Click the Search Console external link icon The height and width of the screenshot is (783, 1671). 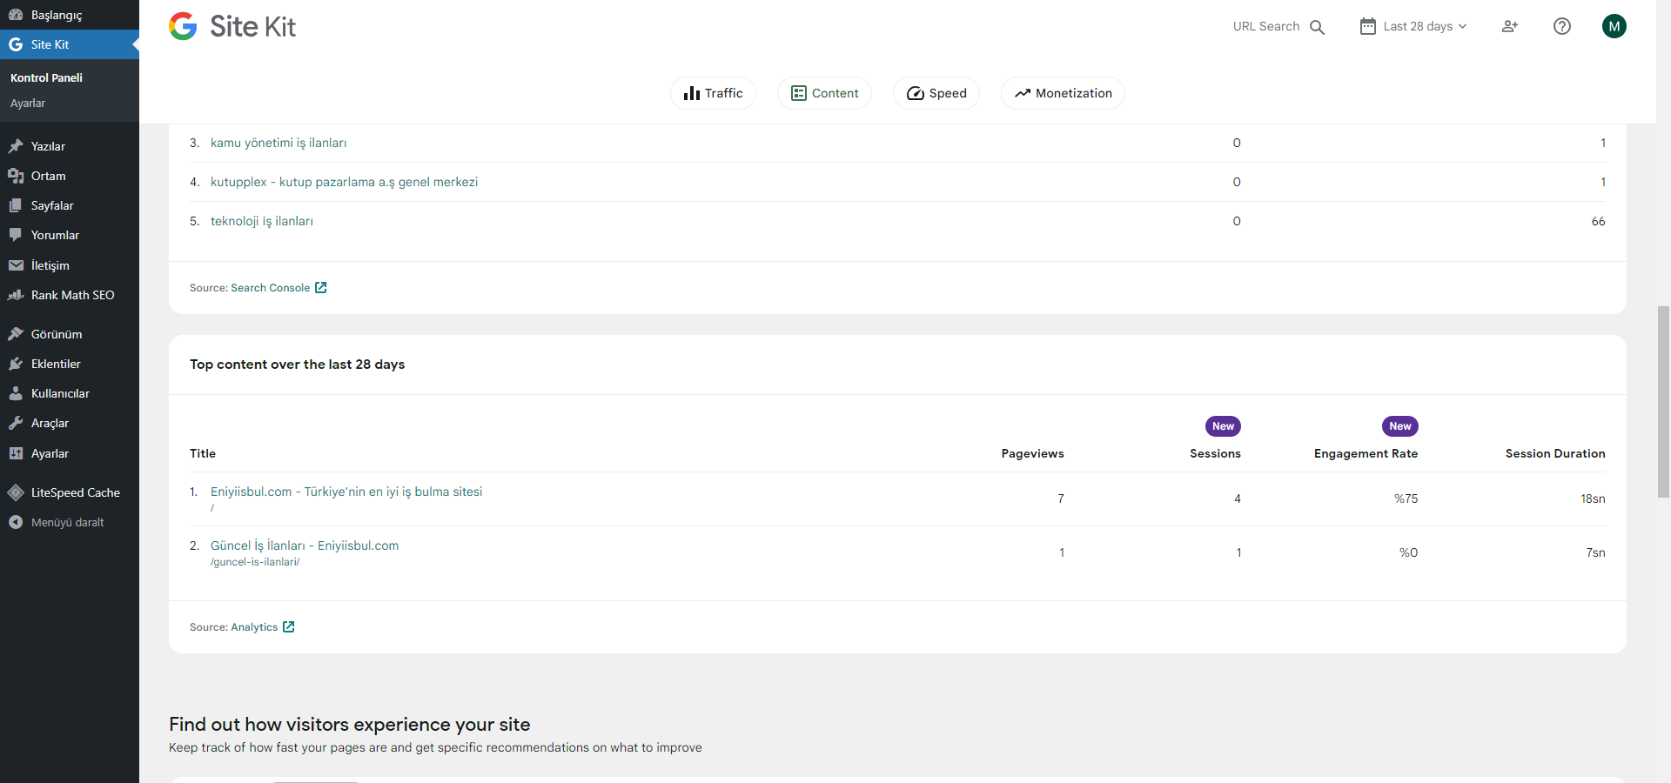coord(321,287)
